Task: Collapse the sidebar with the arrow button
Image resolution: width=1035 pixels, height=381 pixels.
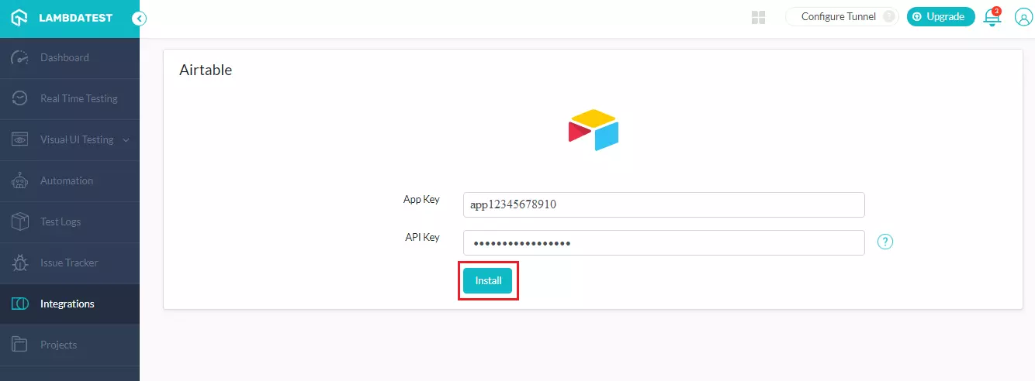Action: pyautogui.click(x=140, y=19)
